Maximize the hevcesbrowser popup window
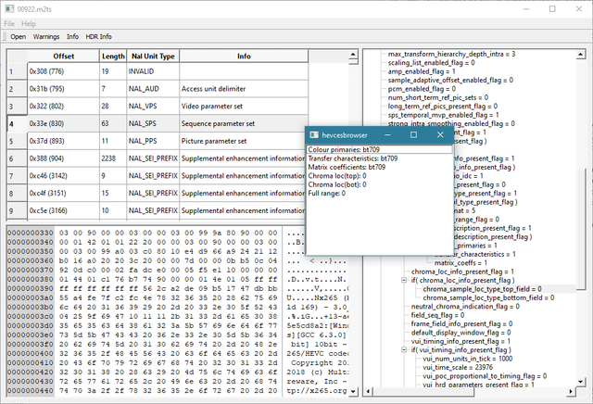The width and height of the screenshot is (593, 404). coord(413,134)
